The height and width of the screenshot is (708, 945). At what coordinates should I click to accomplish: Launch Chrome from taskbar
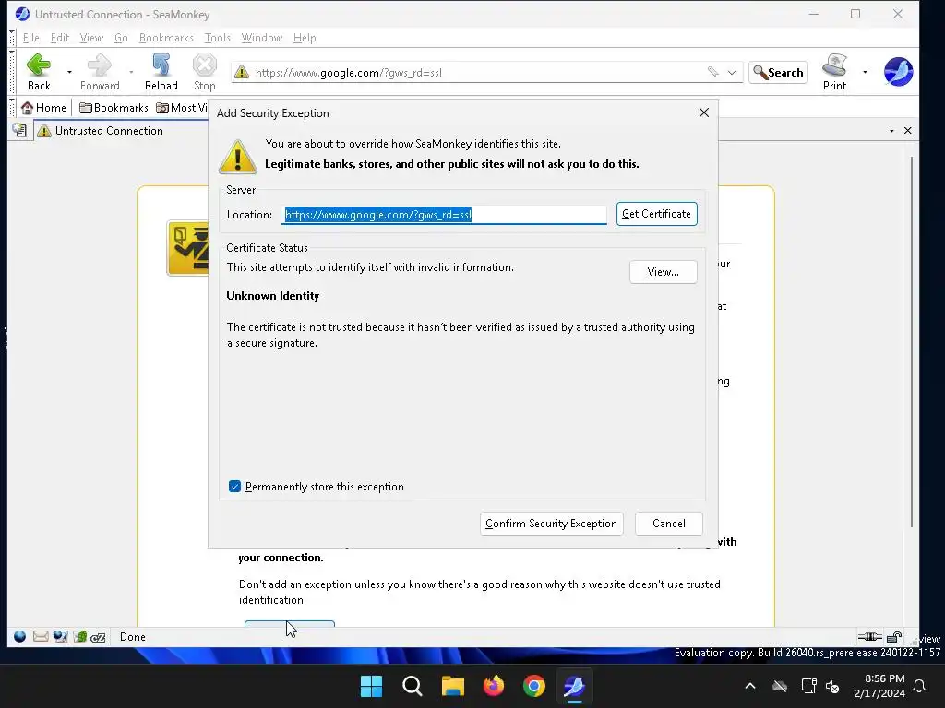(534, 686)
